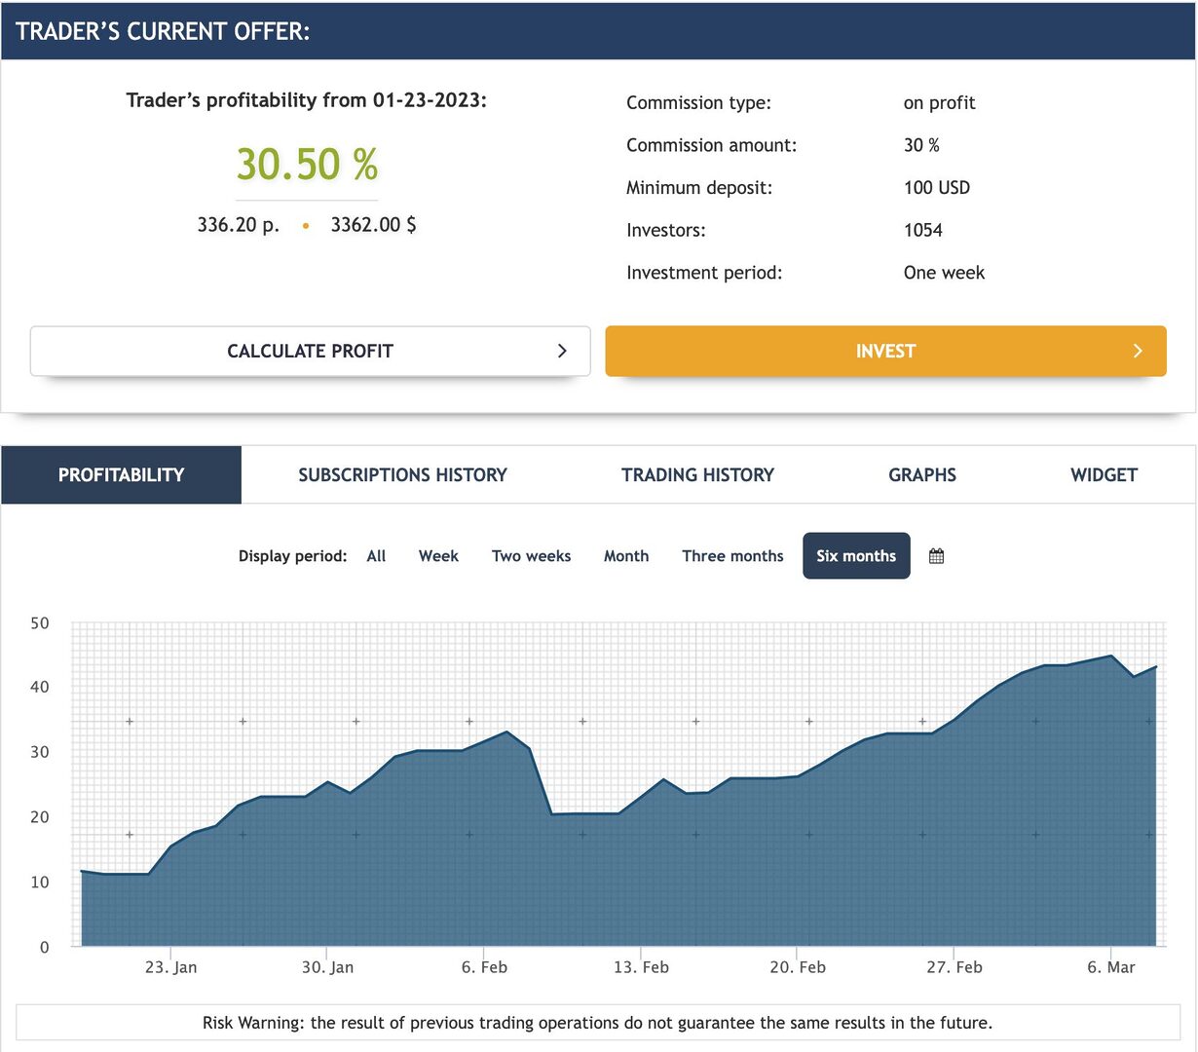Open the Widget tab
This screenshot has width=1198, height=1052.
pos(1104,475)
